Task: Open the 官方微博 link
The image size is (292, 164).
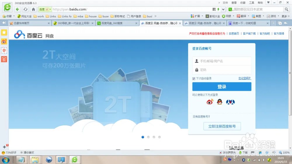Action: [279, 34]
